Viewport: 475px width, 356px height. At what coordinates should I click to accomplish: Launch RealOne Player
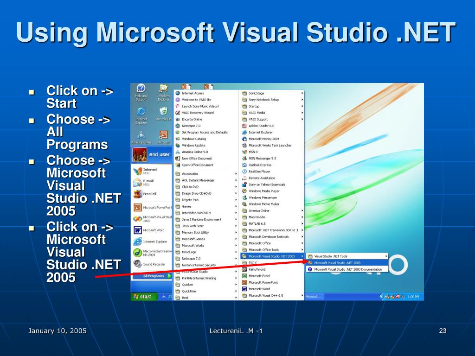coord(272,172)
